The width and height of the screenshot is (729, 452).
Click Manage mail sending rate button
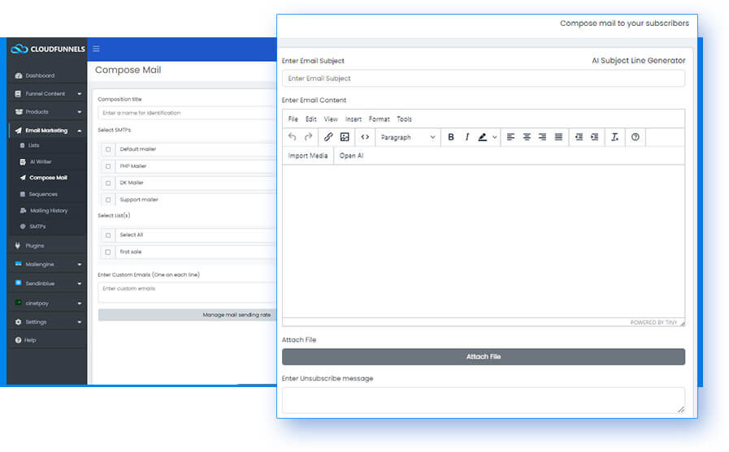pyautogui.click(x=188, y=315)
